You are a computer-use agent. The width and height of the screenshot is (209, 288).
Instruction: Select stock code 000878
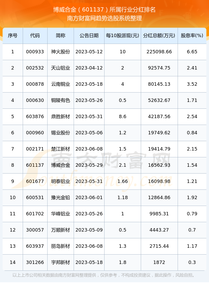35,84
